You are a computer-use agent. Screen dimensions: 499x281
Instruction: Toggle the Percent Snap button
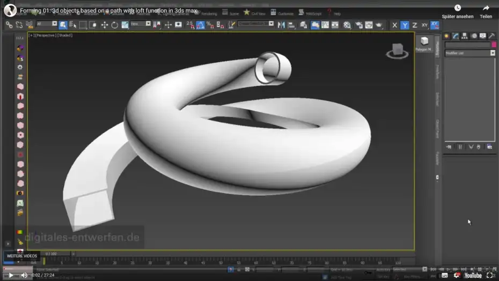pyautogui.click(x=210, y=25)
